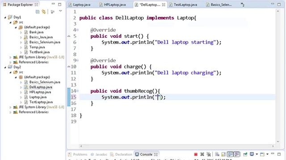This screenshot has width=286, height=160.
Task: Select Laptop.java in the Day2 tree
Action: tap(38, 97)
